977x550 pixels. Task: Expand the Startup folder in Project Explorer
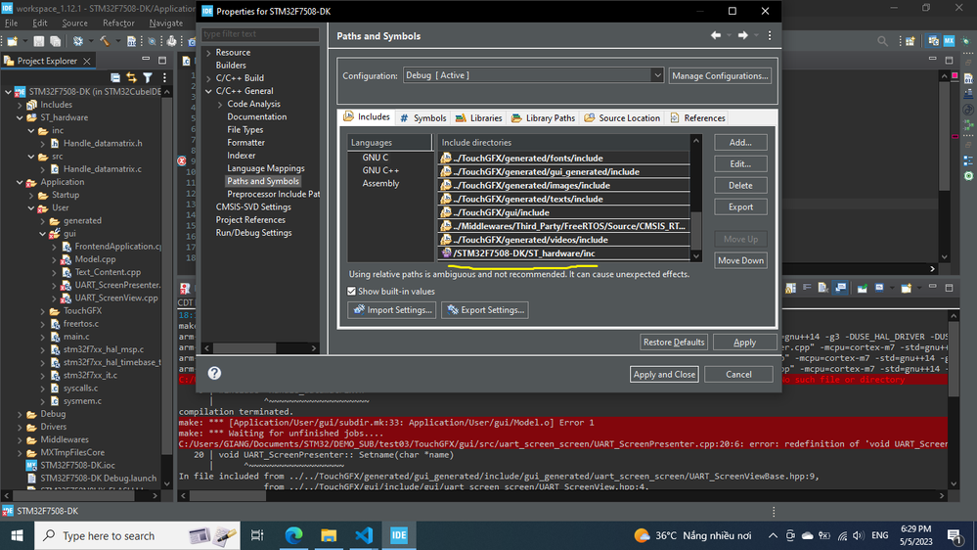coord(31,195)
